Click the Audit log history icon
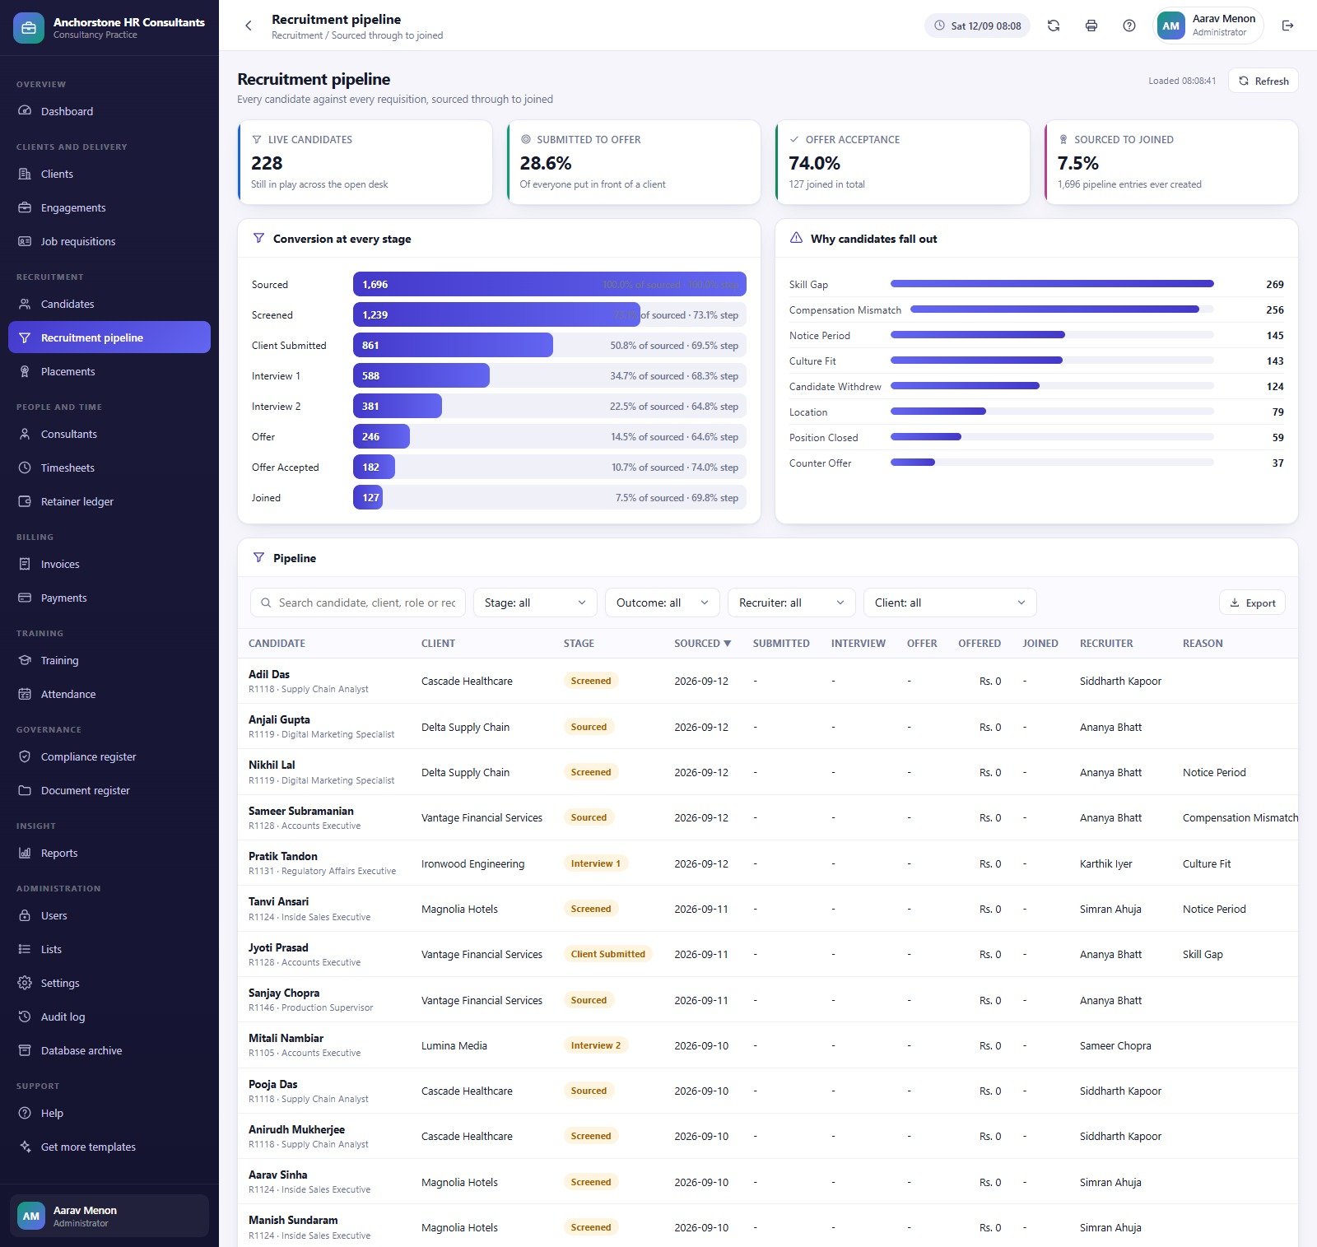Screen dimensions: 1317x1247 coord(25,1017)
